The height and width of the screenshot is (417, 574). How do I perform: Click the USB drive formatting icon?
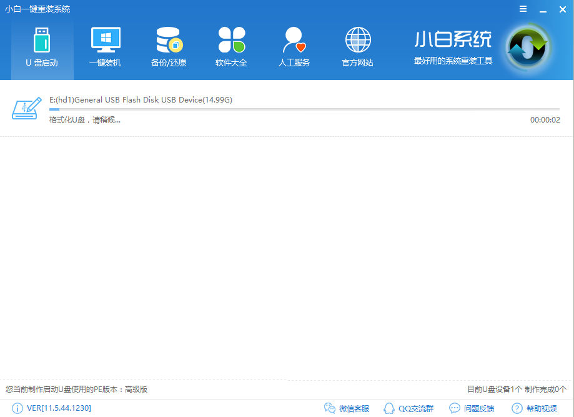(26, 108)
